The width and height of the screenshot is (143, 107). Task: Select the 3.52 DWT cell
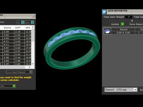19,48
